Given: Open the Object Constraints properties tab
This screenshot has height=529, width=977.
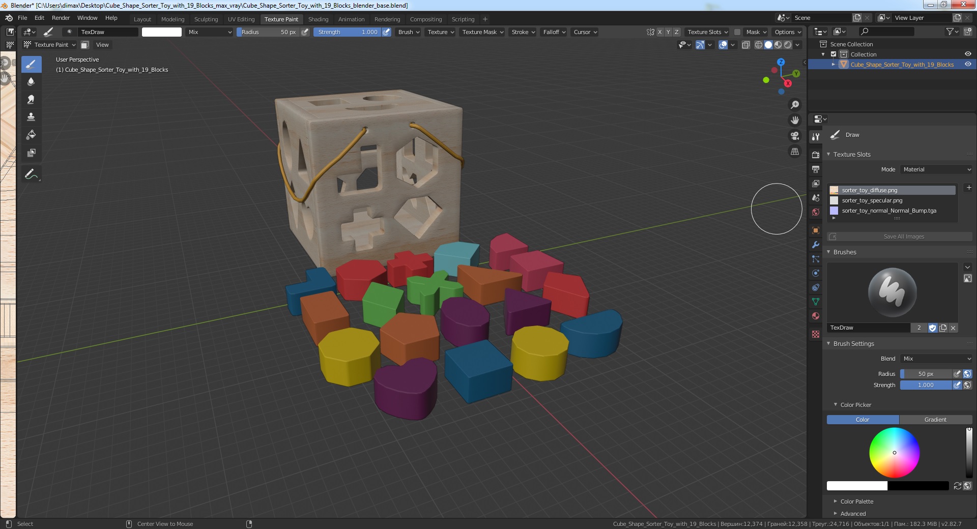Looking at the screenshot, I should point(816,287).
